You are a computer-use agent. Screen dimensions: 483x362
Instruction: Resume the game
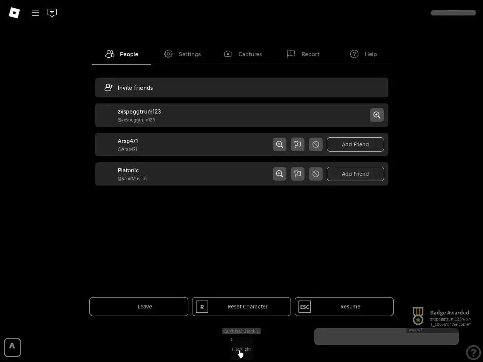tap(344, 307)
